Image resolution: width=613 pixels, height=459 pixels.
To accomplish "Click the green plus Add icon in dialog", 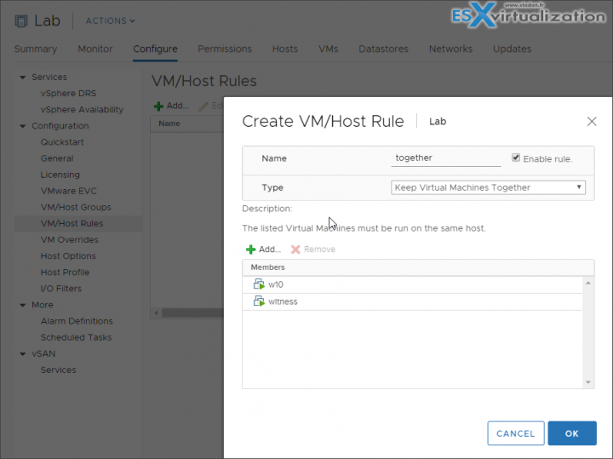I will pos(250,250).
